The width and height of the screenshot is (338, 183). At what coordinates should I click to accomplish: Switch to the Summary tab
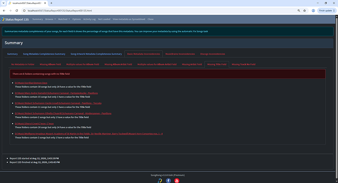coord(12,54)
